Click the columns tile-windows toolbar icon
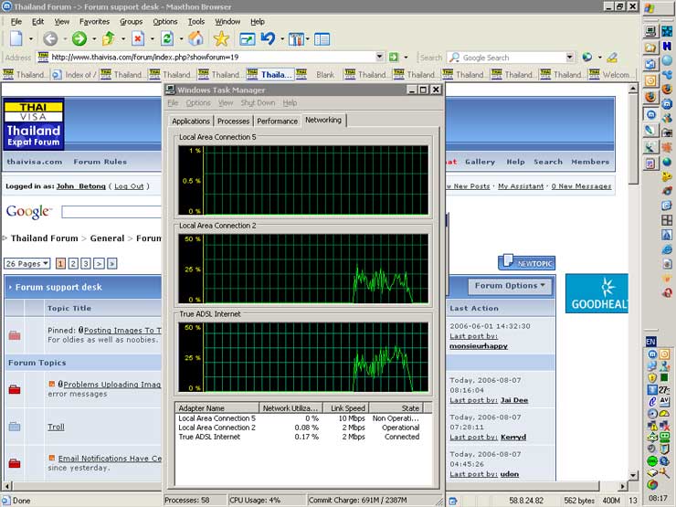Image resolution: width=676 pixels, height=507 pixels. tap(296, 39)
